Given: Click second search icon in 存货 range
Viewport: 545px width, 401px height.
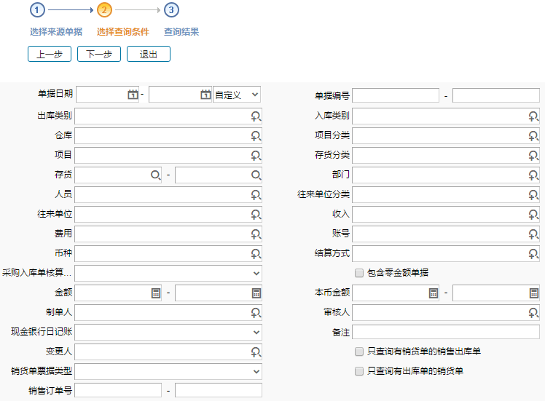Looking at the screenshot, I should [256, 175].
